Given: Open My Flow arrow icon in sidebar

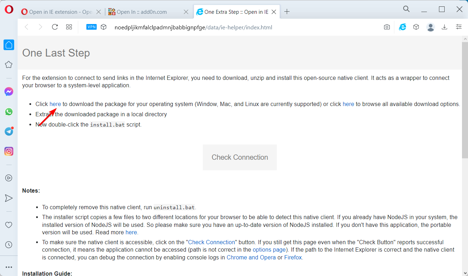Looking at the screenshot, I should 9,198.
